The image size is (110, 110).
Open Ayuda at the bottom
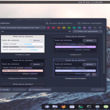click(5, 90)
